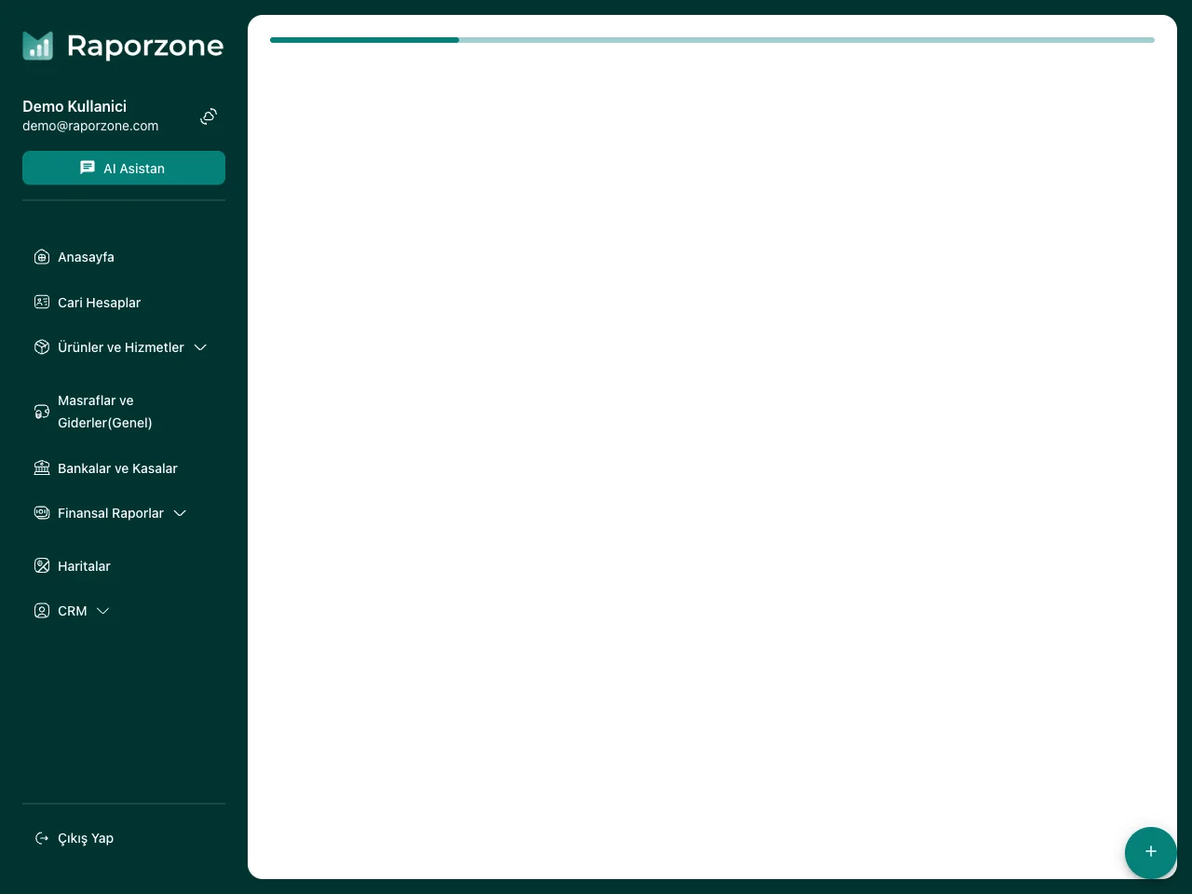Click the sync icon next to Demo Kullanici

pos(208,115)
